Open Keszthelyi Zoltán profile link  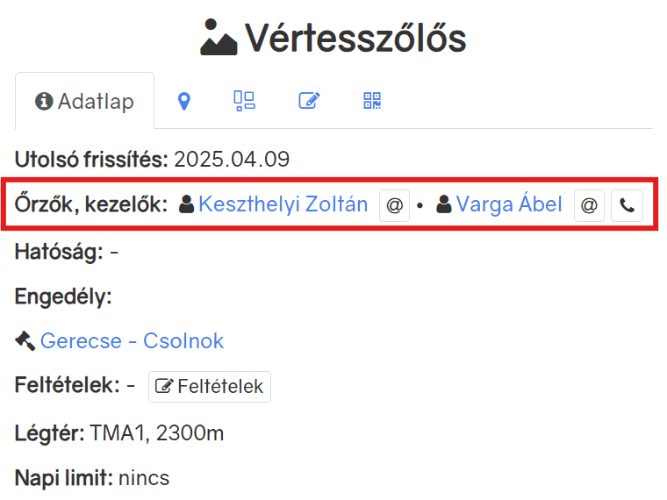click(283, 204)
